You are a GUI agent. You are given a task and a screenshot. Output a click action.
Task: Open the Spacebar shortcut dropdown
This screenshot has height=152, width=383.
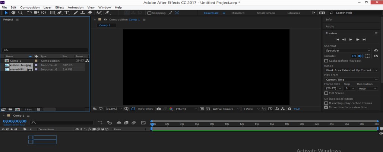pyautogui.click(x=348, y=51)
